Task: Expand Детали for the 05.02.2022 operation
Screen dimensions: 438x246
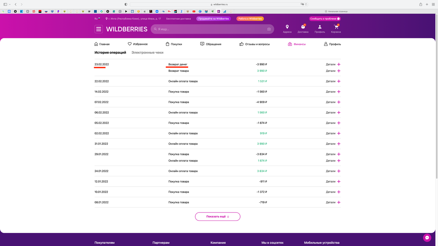Action: pos(333,123)
